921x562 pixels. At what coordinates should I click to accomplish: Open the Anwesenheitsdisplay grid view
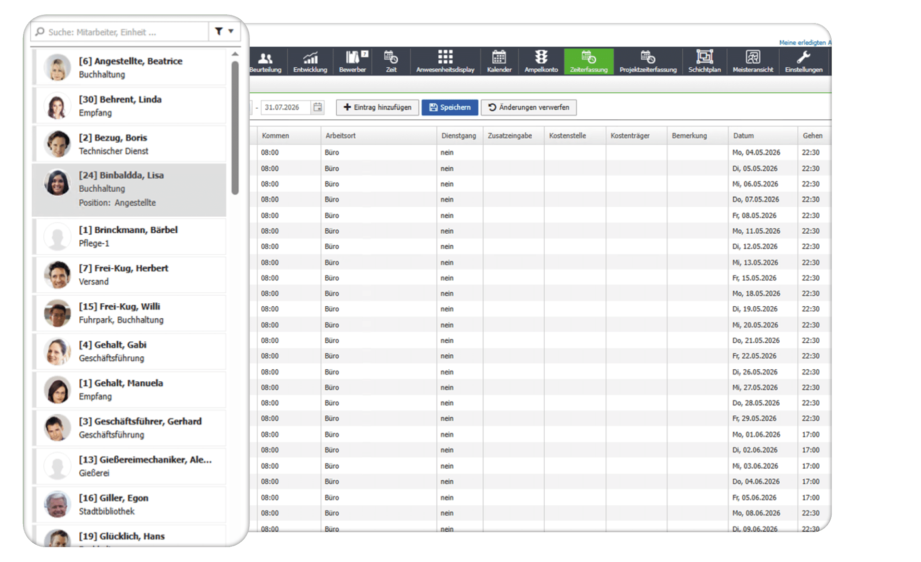[445, 62]
